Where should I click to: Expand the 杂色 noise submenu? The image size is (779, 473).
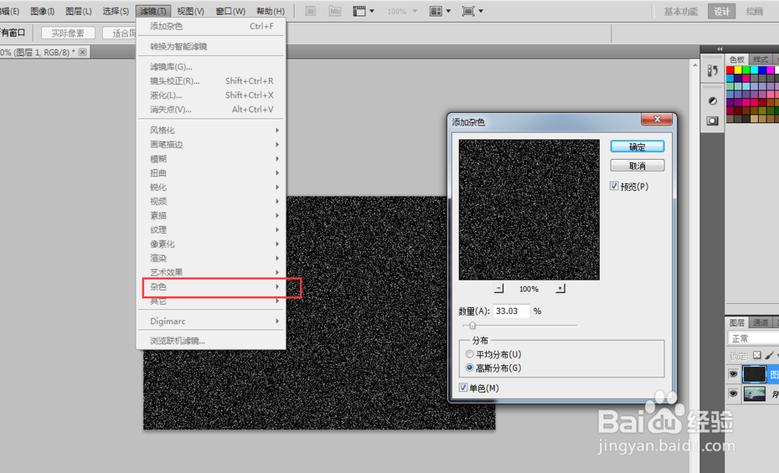(x=211, y=287)
